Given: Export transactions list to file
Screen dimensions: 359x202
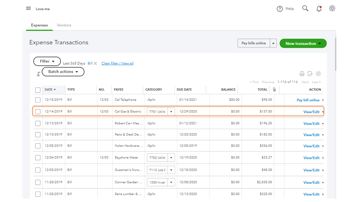Looking at the screenshot, I should [310, 74].
